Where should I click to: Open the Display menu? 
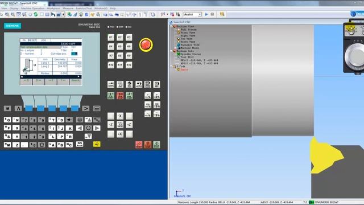[14, 9]
